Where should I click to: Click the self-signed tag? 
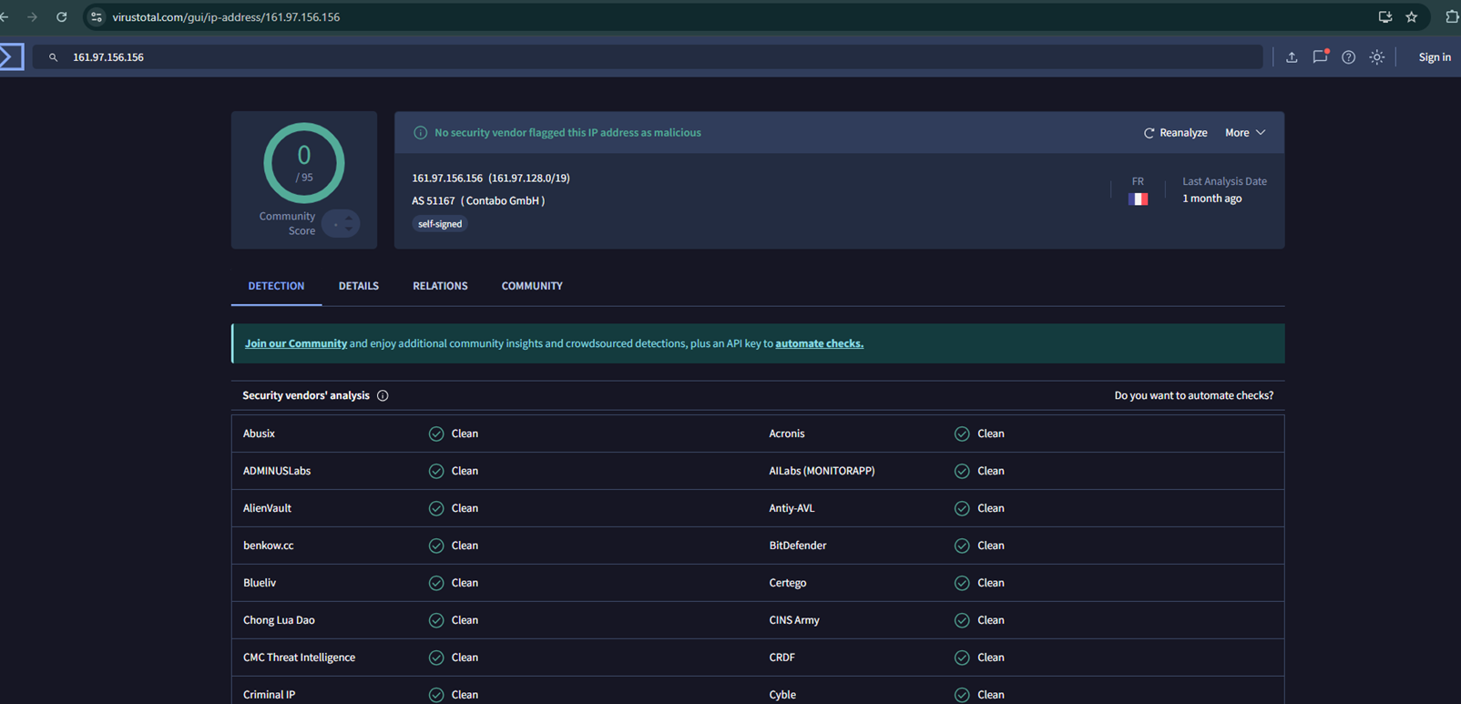440,224
